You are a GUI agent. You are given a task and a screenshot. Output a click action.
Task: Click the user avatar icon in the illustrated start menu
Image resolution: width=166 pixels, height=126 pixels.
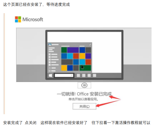click(50, 45)
